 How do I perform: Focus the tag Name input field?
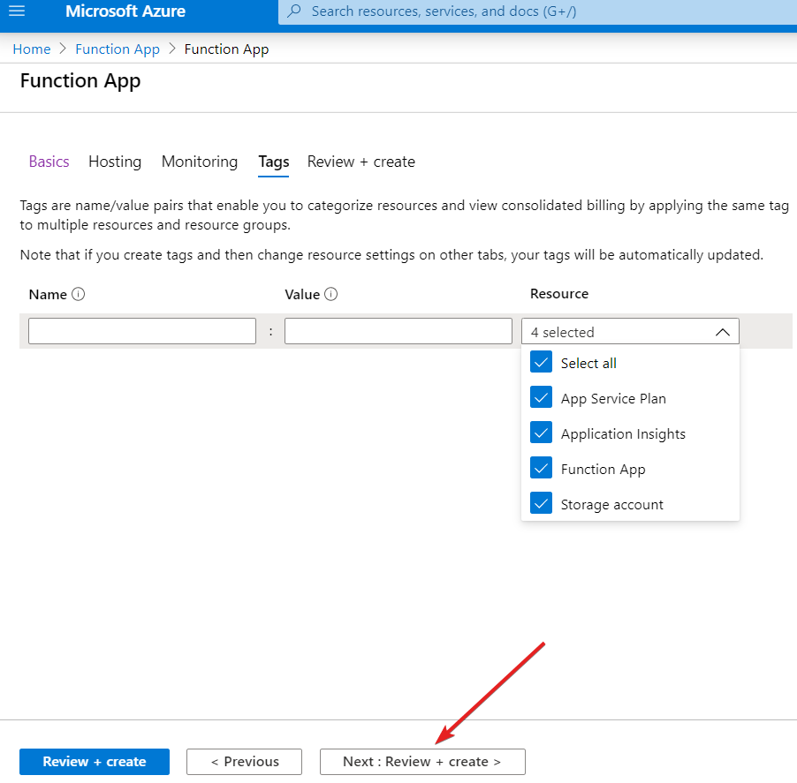pyautogui.click(x=142, y=331)
